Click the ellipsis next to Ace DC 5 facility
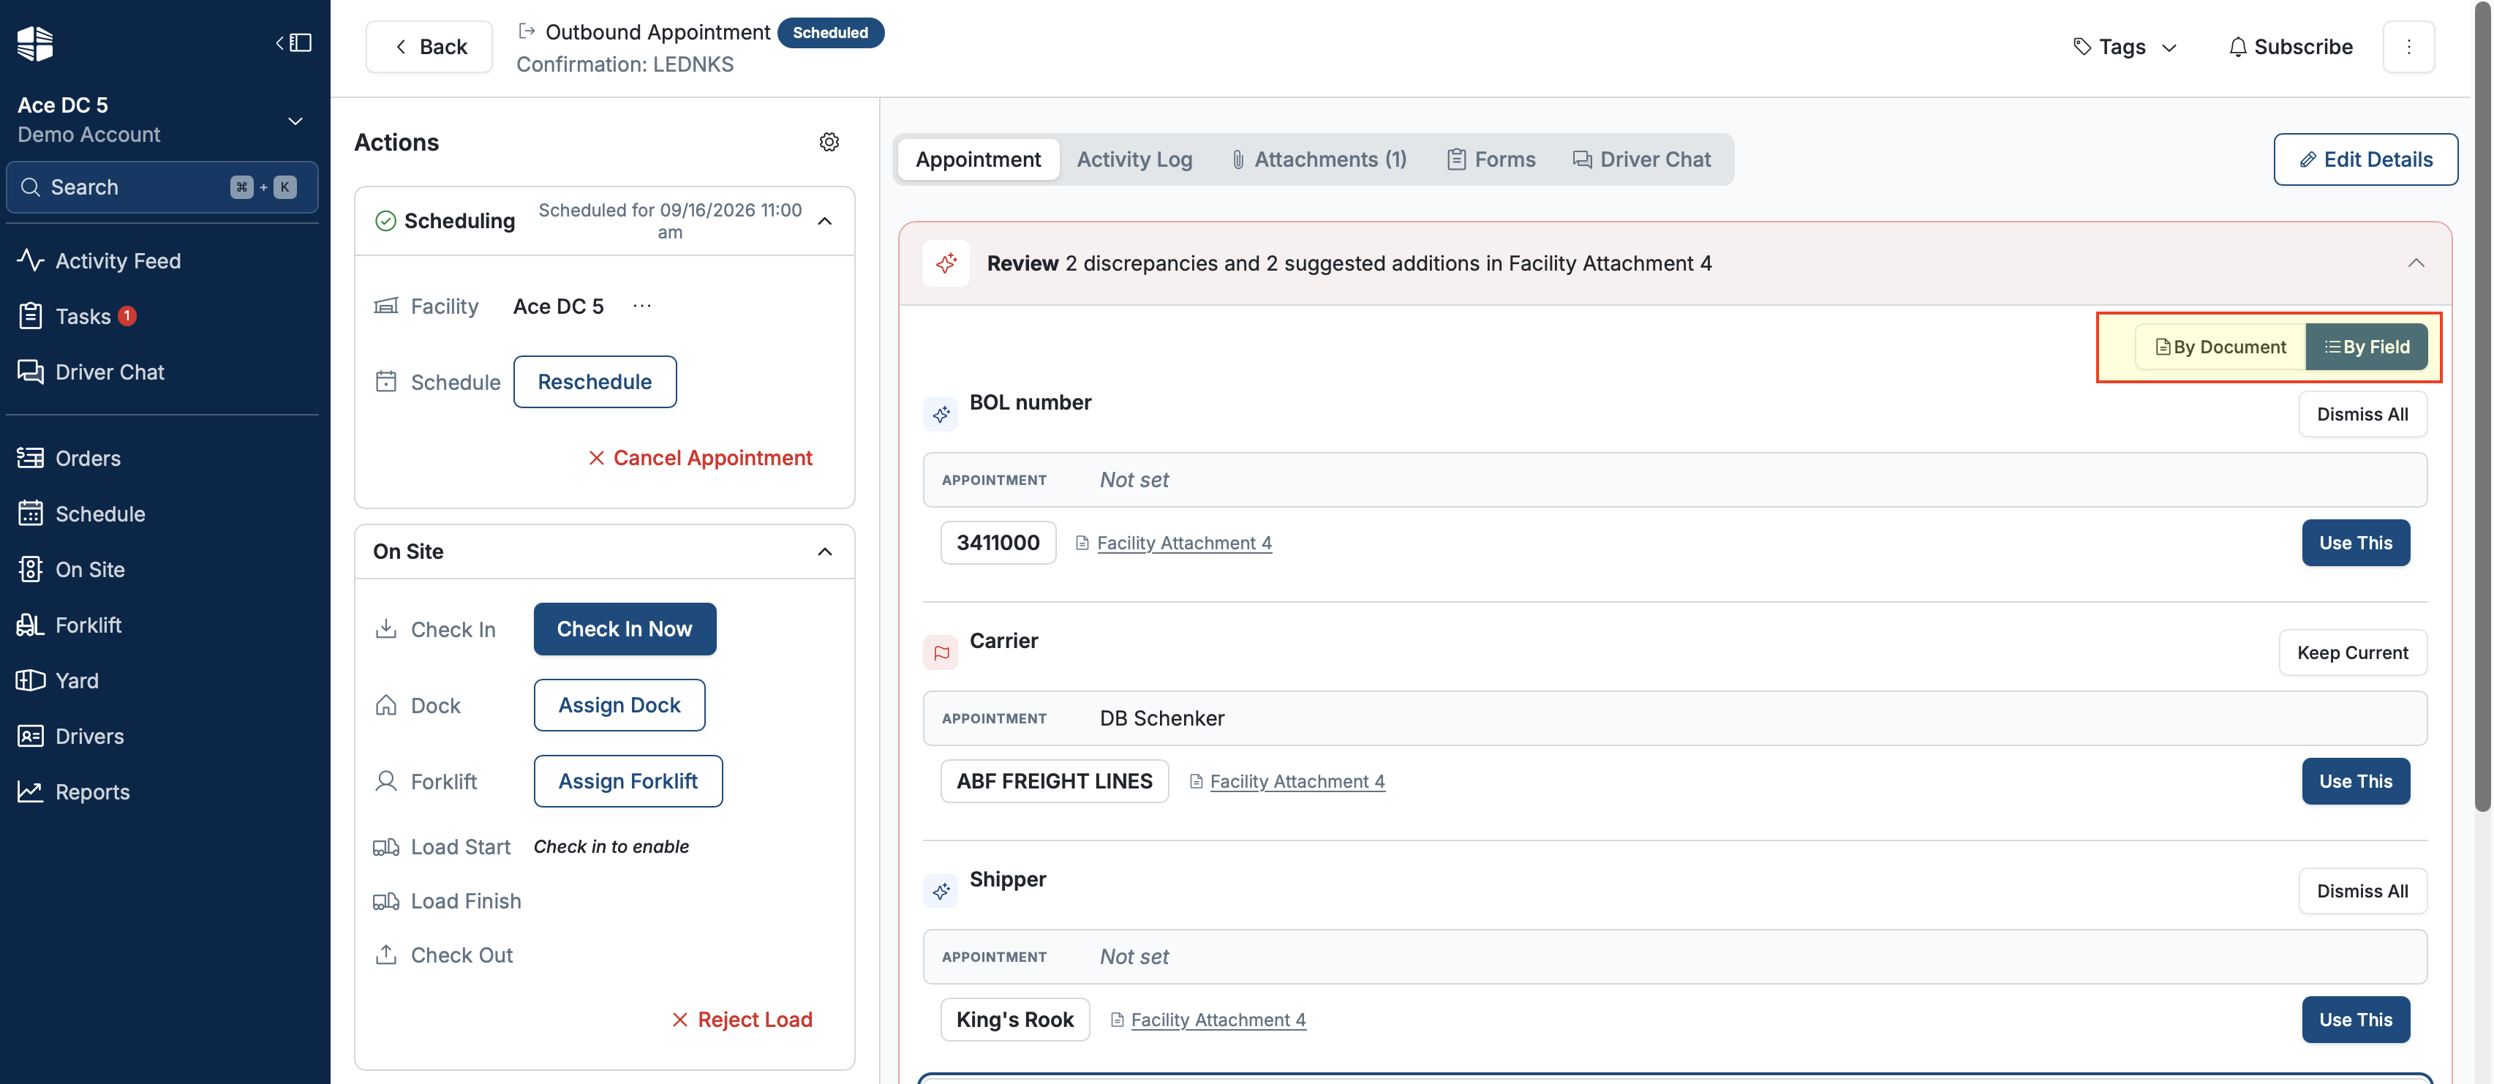The width and height of the screenshot is (2494, 1084). point(641,306)
